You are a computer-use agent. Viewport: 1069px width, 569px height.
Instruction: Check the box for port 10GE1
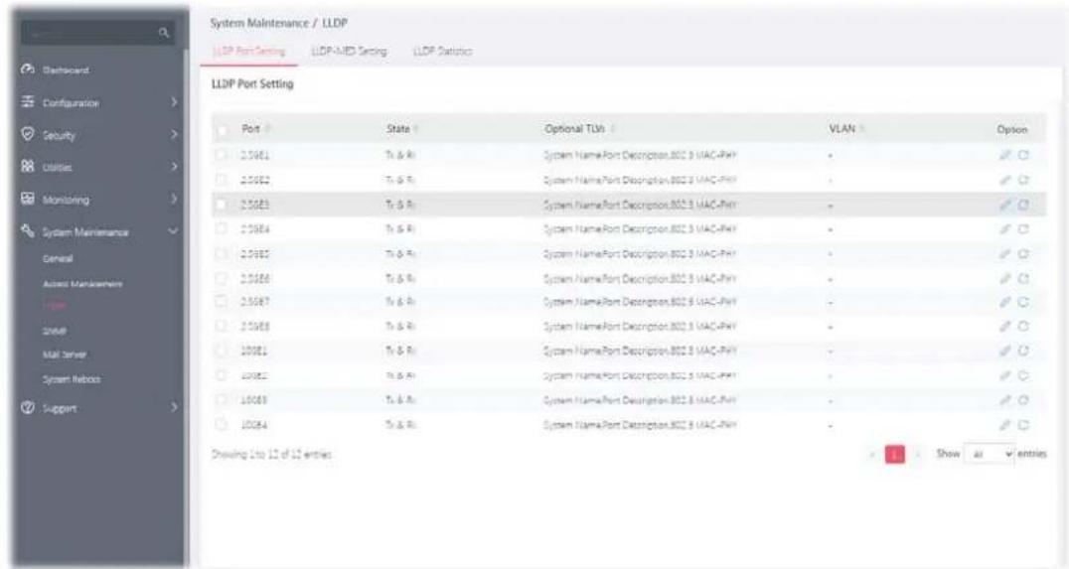[221, 351]
